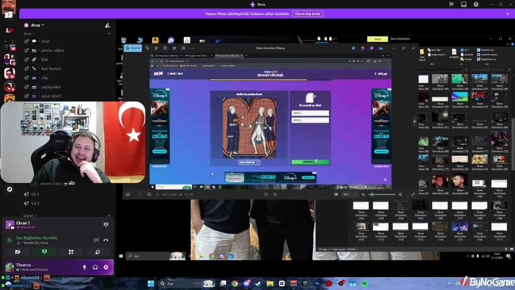Open the discover icon in server sidebar
The width and height of the screenshot is (515, 290).
(9, 189)
